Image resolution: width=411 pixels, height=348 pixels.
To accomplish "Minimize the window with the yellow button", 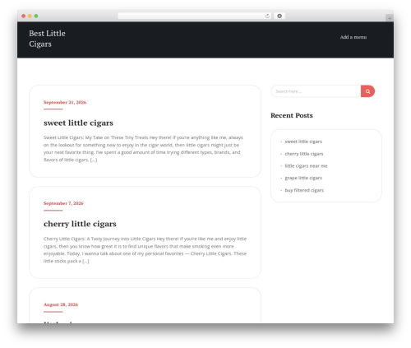I will [30, 16].
